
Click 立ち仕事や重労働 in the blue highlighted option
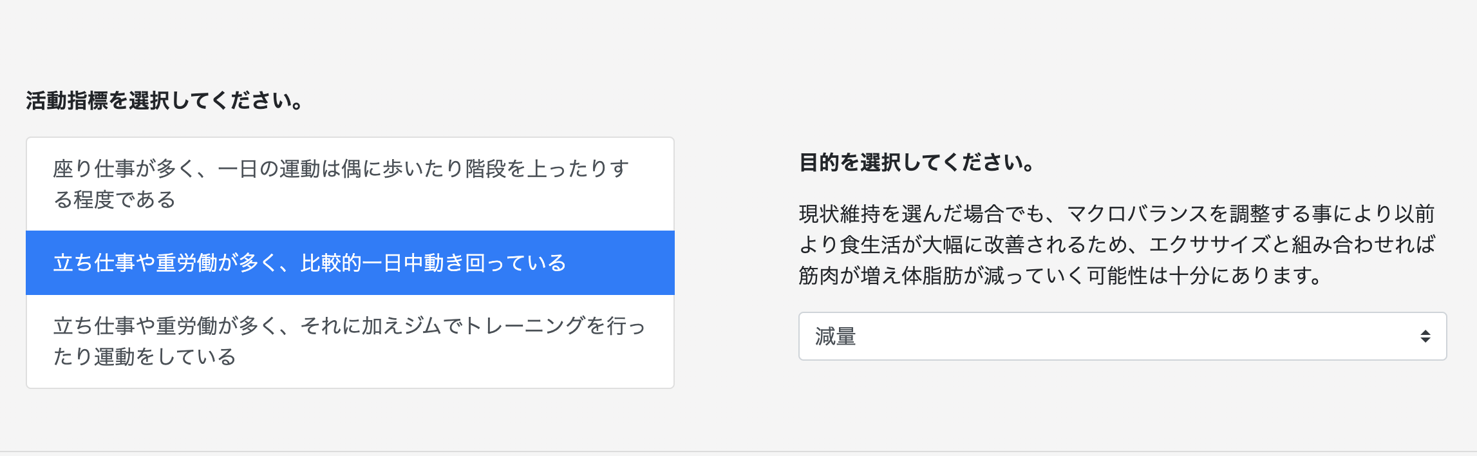tap(135, 263)
